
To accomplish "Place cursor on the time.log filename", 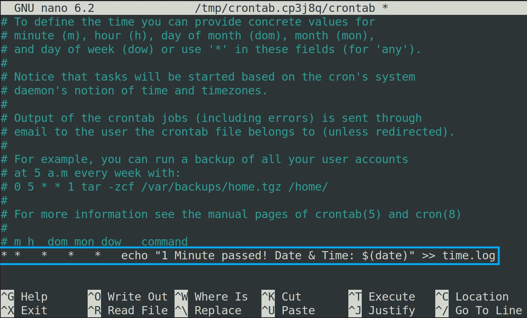I will (x=469, y=256).
